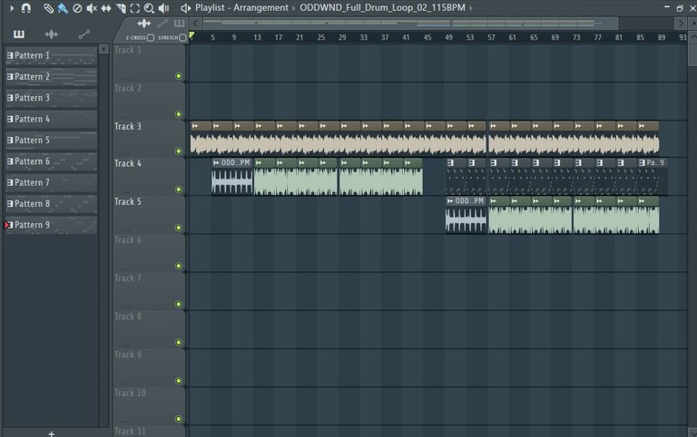Select the Slip tool double-arrow icon

[106, 8]
